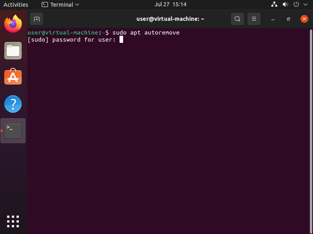Select the Terminal icon in dock
The height and width of the screenshot is (234, 313).
point(13,131)
